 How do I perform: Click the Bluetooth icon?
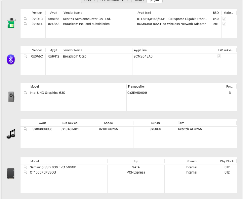point(11,59)
